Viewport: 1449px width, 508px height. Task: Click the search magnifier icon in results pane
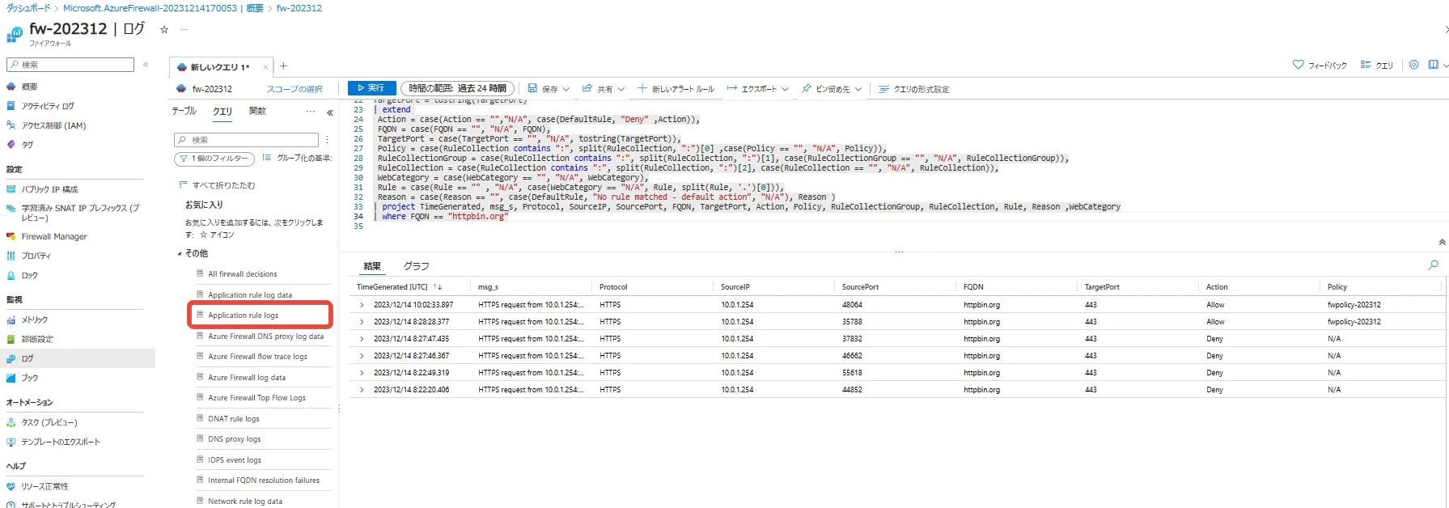[x=1433, y=265]
